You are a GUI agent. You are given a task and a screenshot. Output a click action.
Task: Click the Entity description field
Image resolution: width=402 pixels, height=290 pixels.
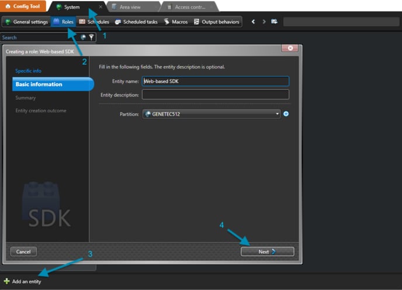(216, 95)
